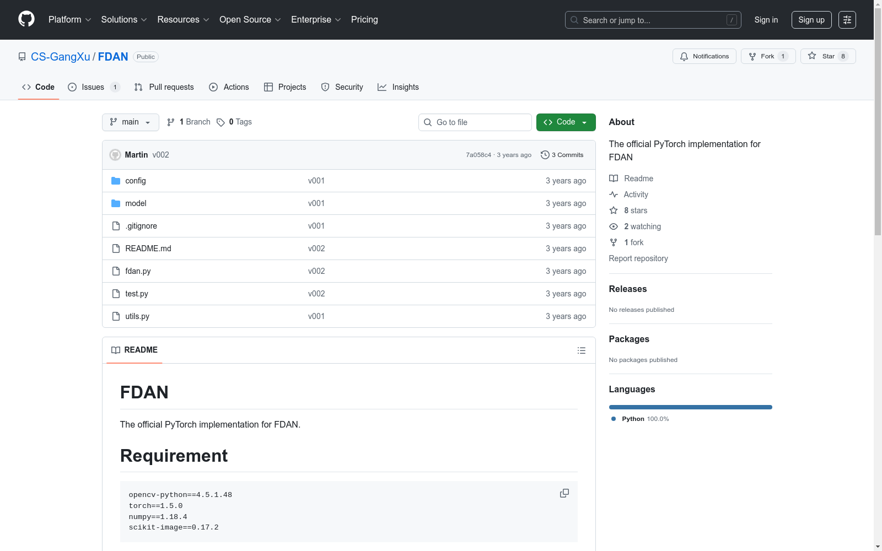Open the FDAN repository name link
Viewport: 882px width, 551px height.
click(113, 57)
